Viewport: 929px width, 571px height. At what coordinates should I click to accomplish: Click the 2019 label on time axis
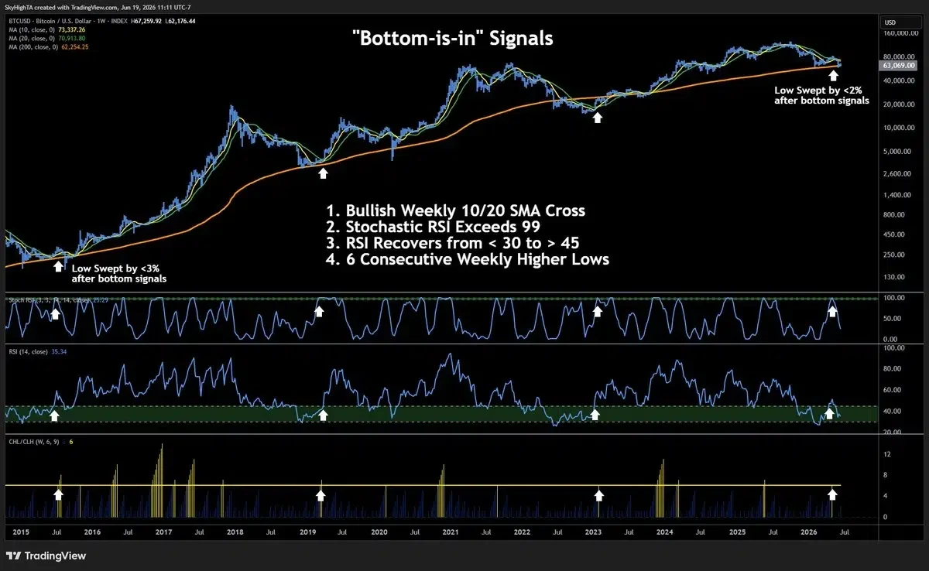click(308, 532)
